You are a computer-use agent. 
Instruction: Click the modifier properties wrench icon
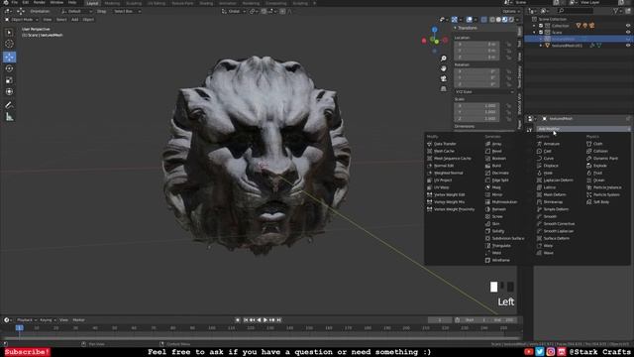(x=529, y=130)
